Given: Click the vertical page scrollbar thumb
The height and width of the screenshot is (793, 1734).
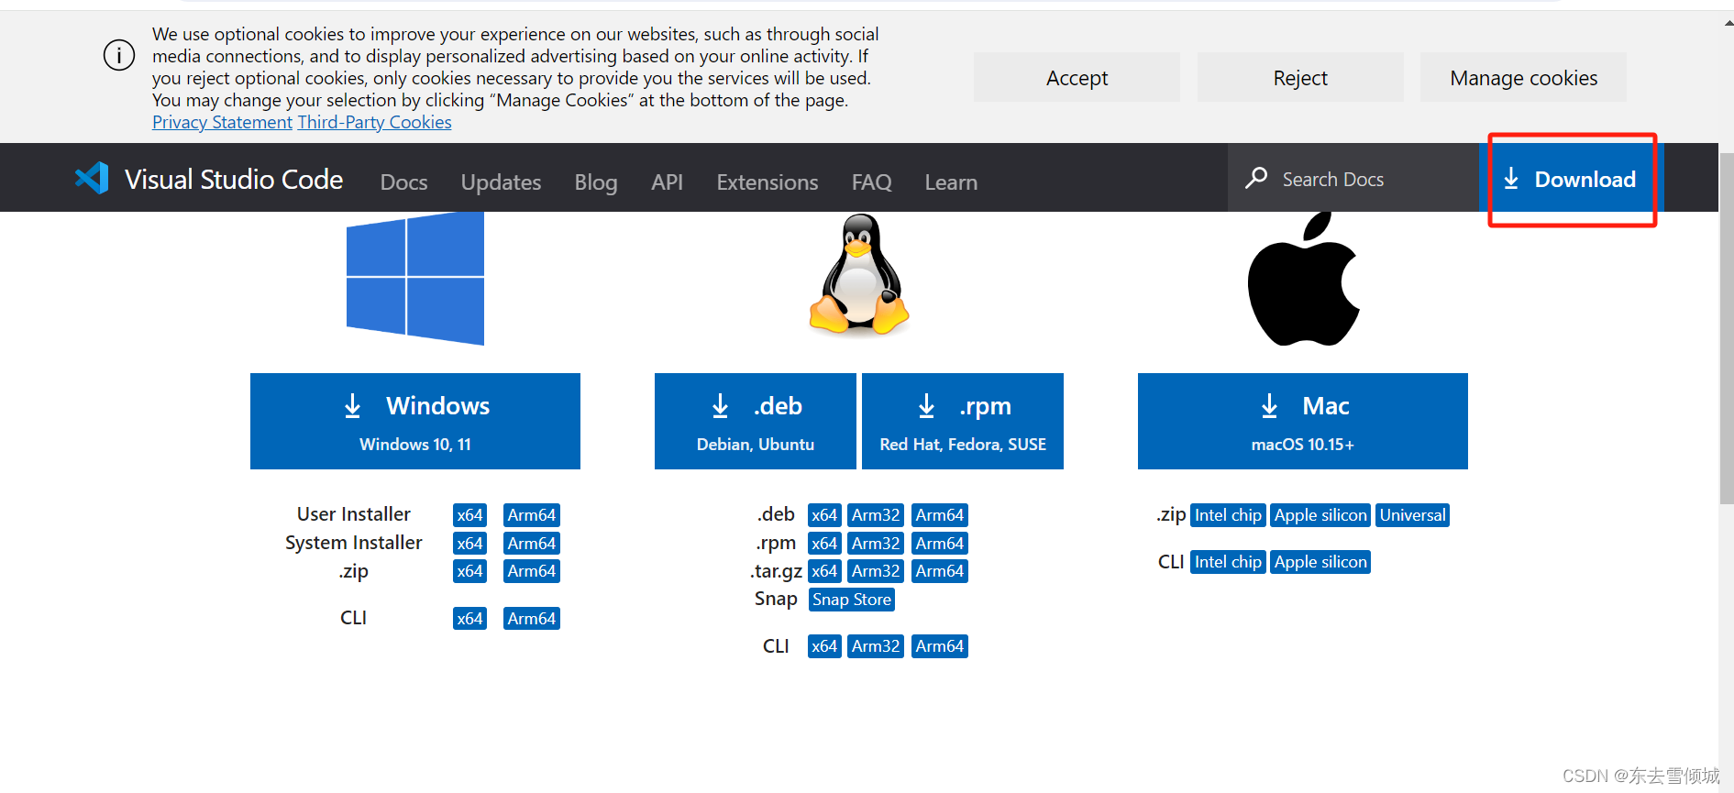Looking at the screenshot, I should (1727, 327).
